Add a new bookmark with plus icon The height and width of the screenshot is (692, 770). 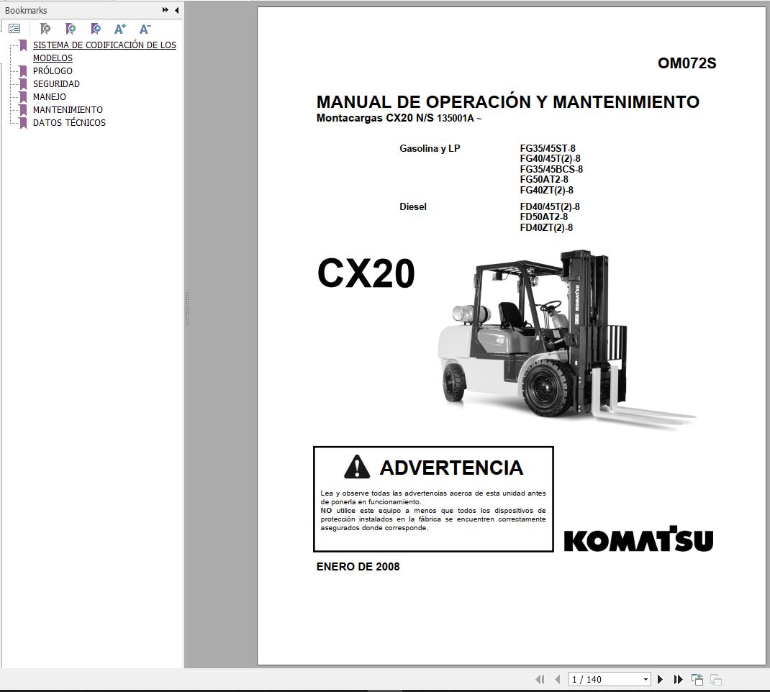click(71, 29)
